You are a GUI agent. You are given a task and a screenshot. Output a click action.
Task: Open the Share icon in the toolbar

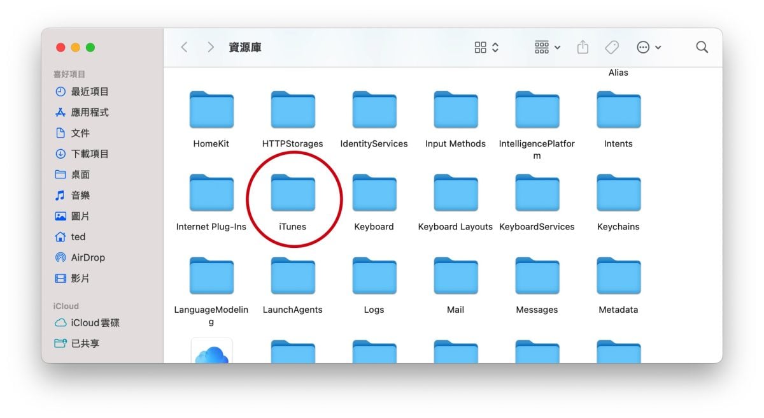click(583, 47)
